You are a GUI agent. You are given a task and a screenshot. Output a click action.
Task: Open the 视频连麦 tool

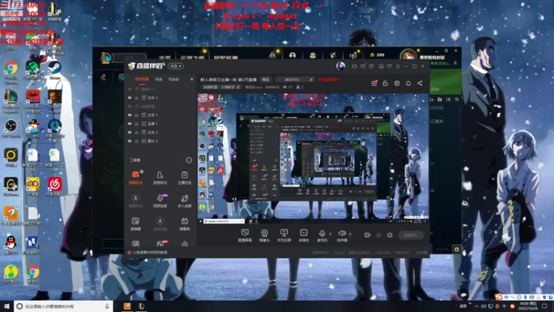coord(160,200)
